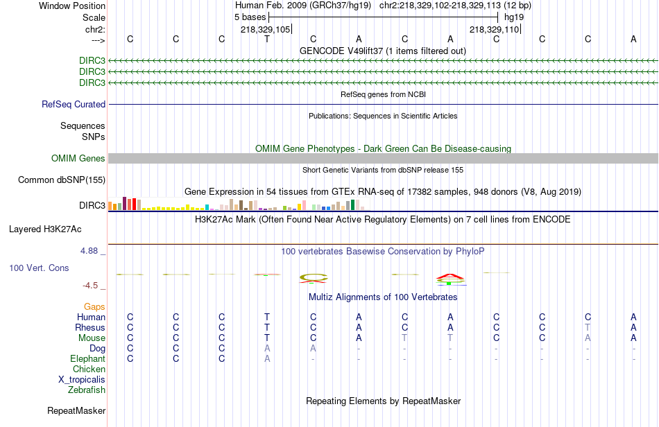Screen dimensions: 659x427
Task: Select the OMIM Genes side label
Action: pos(78,158)
